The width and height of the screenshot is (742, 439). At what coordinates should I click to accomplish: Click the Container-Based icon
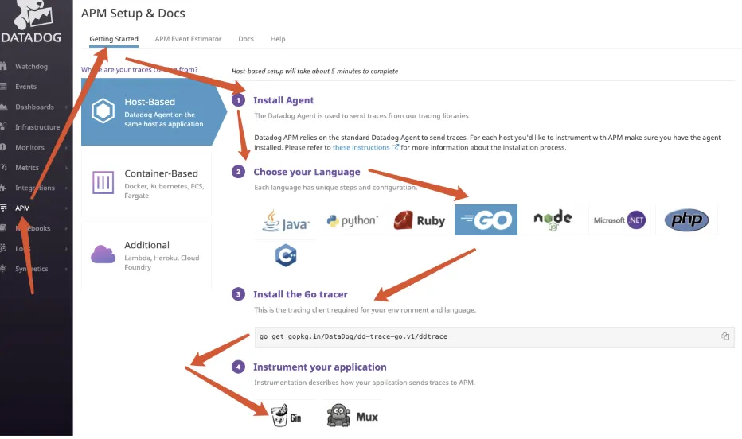click(103, 182)
